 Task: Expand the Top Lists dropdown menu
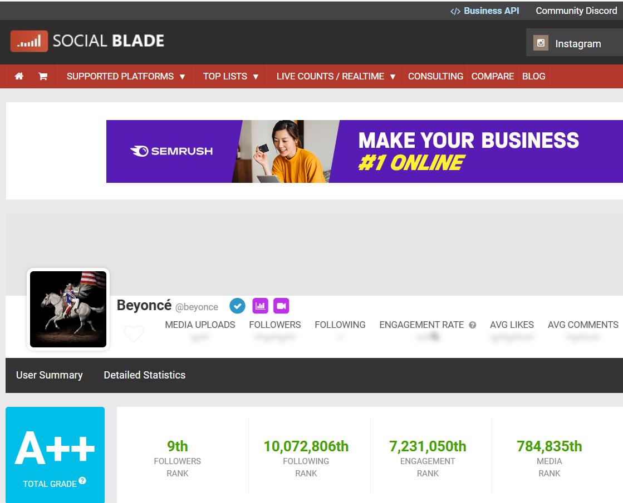coord(230,77)
